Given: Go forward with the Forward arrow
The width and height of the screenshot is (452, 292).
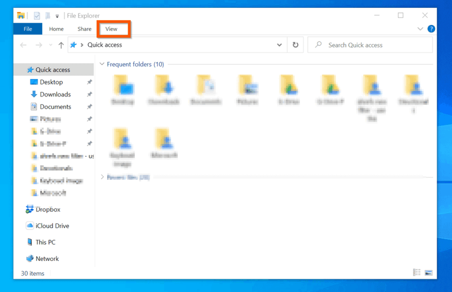Looking at the screenshot, I should click(x=38, y=45).
